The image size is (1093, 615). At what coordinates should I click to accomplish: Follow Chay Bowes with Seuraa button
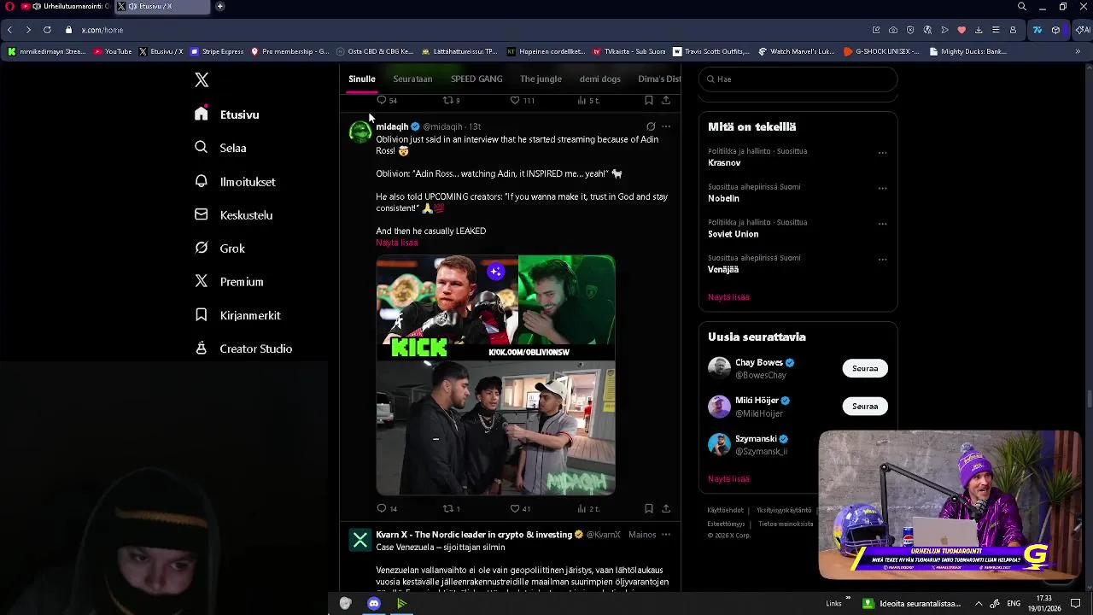(x=865, y=368)
